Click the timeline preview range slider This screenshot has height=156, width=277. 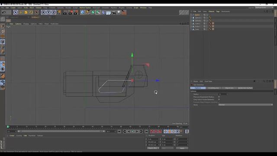click(x=61, y=131)
